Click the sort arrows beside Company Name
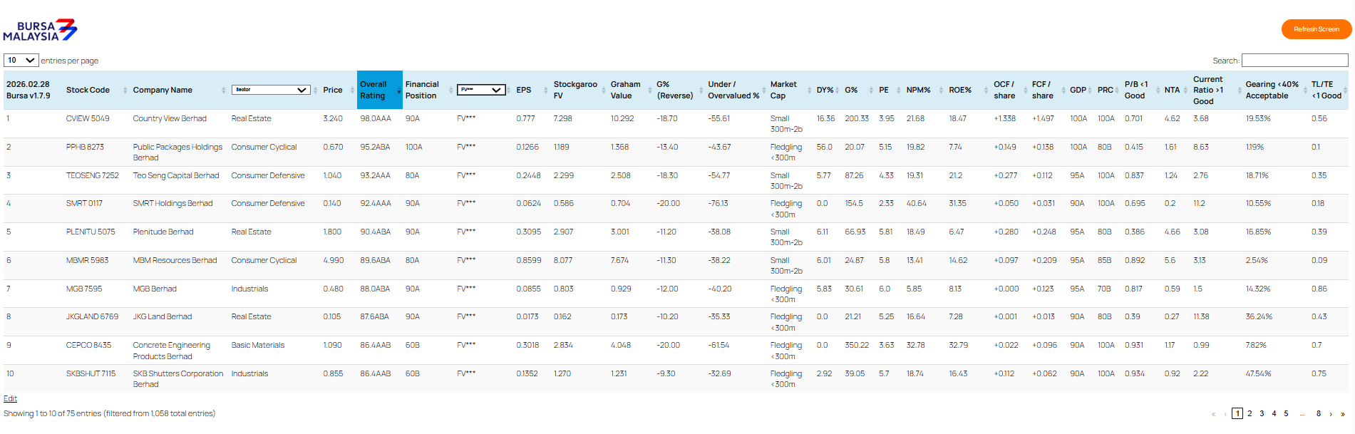Image resolution: width=1355 pixels, height=434 pixels. (x=223, y=90)
